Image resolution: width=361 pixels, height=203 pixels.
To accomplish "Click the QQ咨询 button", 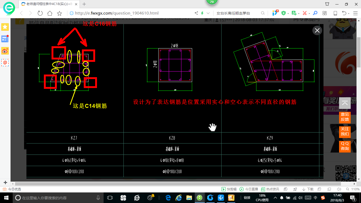I will tap(345, 146).
